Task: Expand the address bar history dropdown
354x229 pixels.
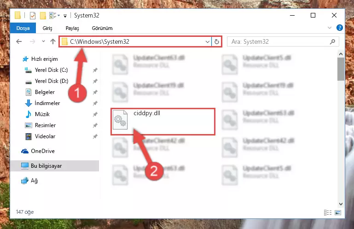Action: click(207, 41)
